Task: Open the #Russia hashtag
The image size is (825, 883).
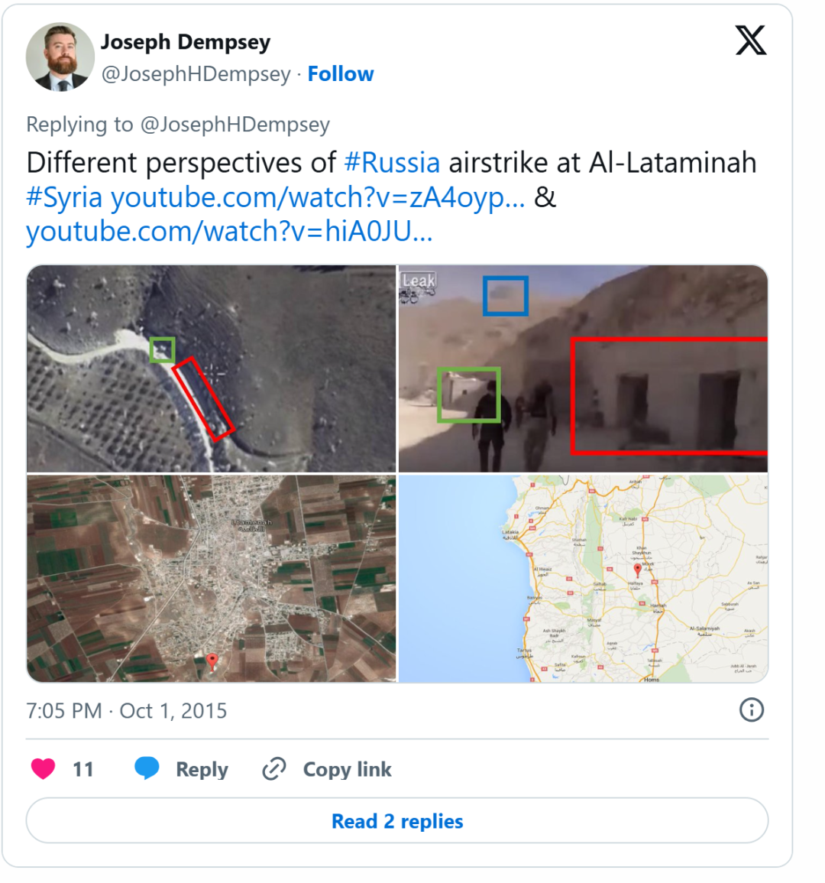Action: pos(392,162)
